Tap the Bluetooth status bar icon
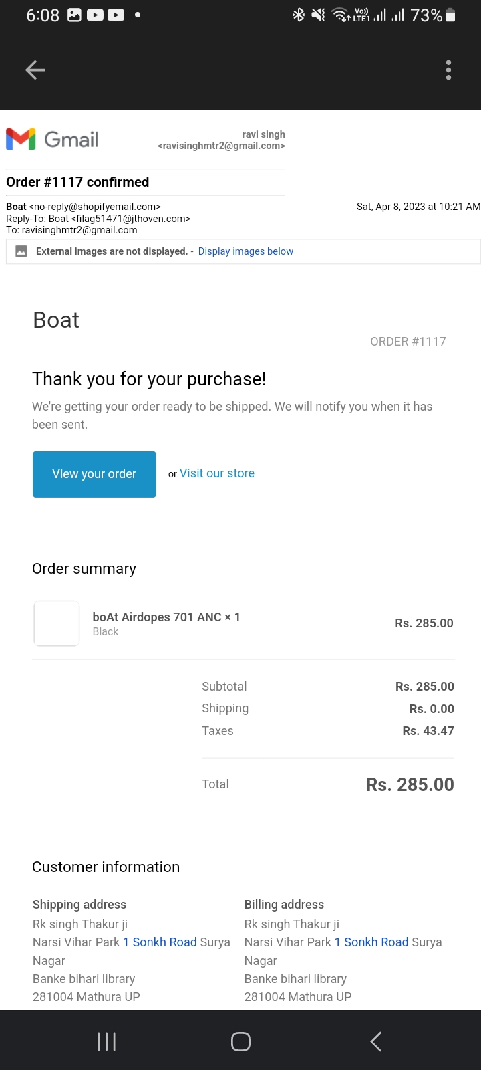The width and height of the screenshot is (481, 1070). pyautogui.click(x=299, y=15)
